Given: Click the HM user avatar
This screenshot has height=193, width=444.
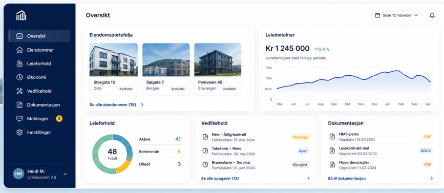Looking at the screenshot, I should [x=18, y=174].
